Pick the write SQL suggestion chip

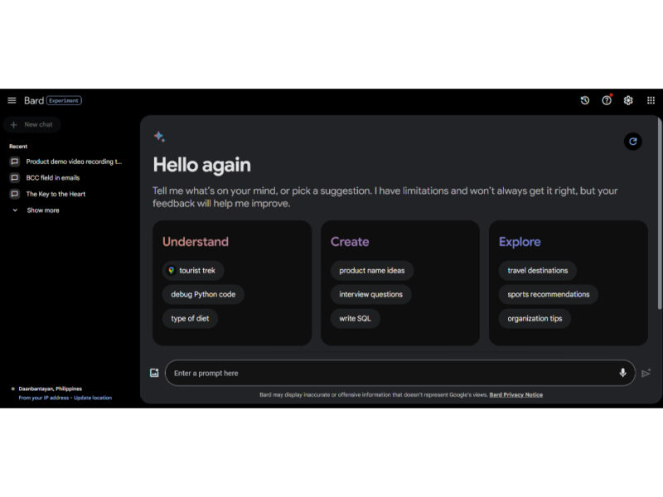point(355,318)
